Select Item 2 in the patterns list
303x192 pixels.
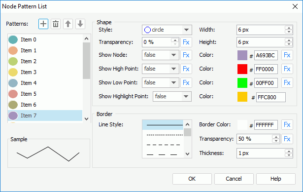[45, 61]
